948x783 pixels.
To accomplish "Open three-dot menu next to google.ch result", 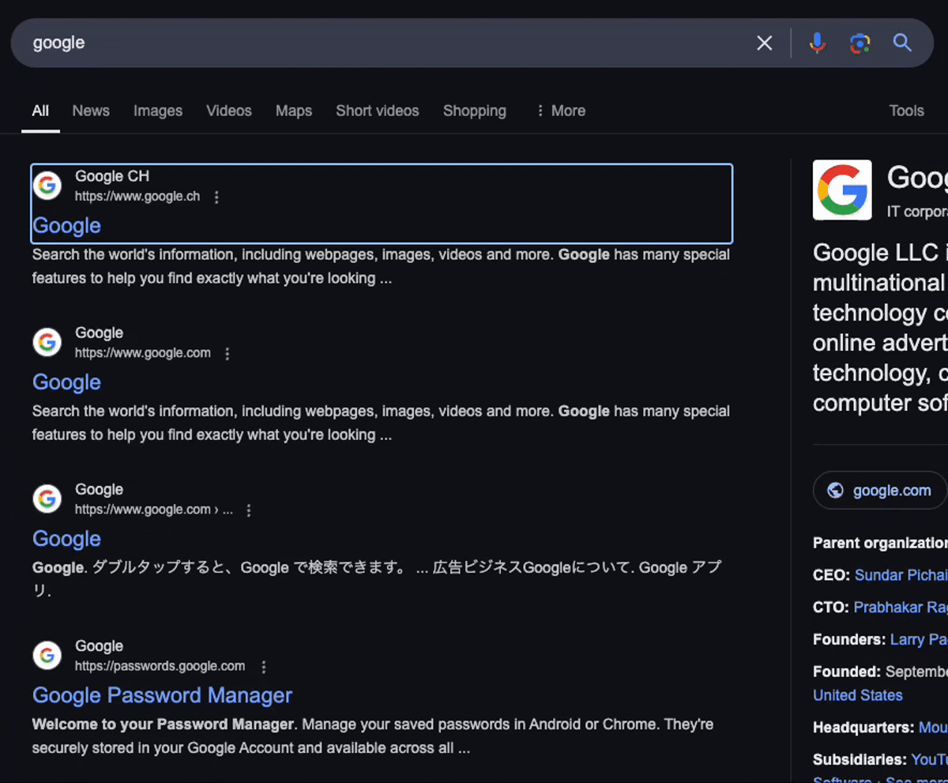I will pyautogui.click(x=216, y=198).
